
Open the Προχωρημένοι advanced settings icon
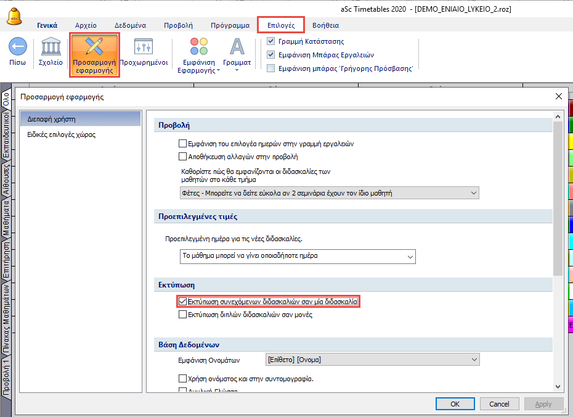click(x=144, y=47)
